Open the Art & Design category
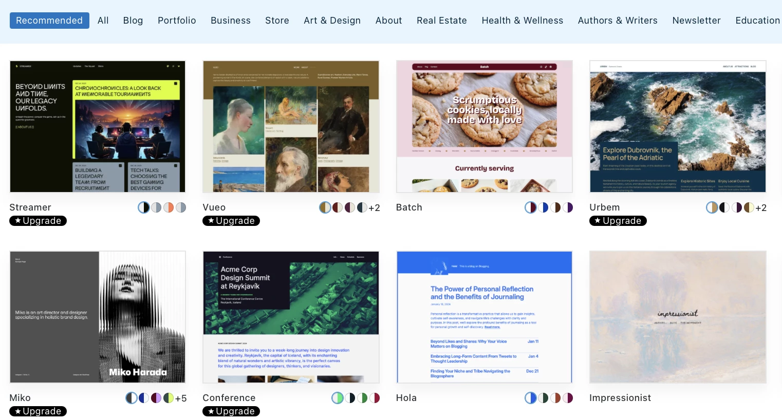Viewport: 782px width, 420px height. tap(332, 21)
